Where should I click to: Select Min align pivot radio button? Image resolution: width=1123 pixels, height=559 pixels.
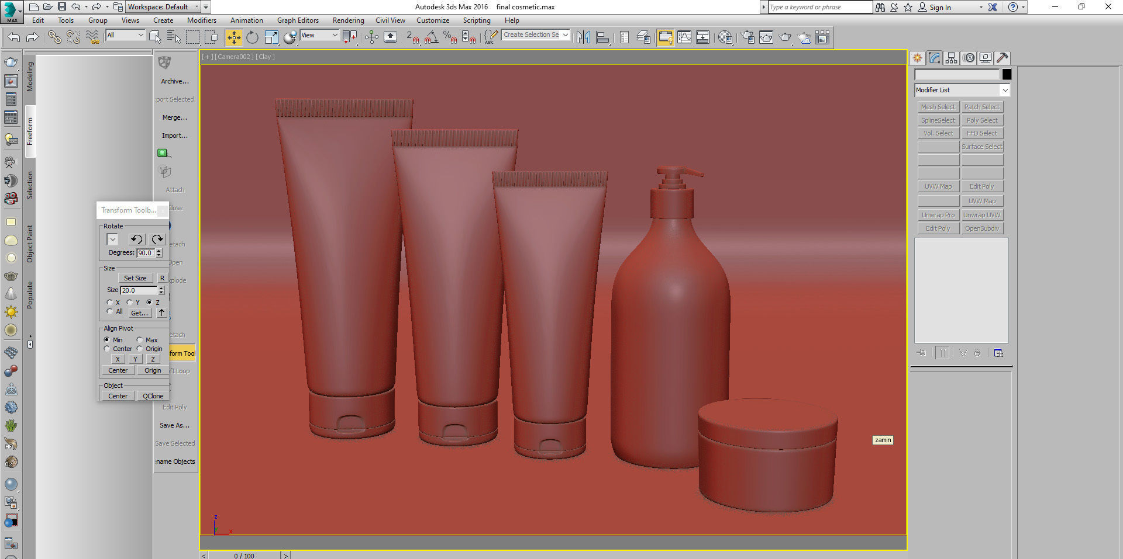pos(106,339)
